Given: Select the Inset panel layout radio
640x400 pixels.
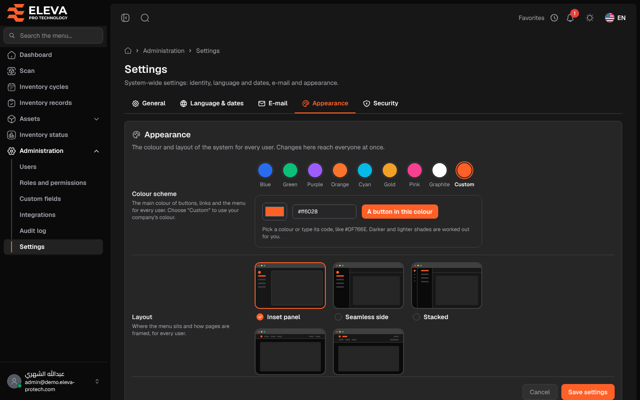Looking at the screenshot, I should pyautogui.click(x=260, y=317).
